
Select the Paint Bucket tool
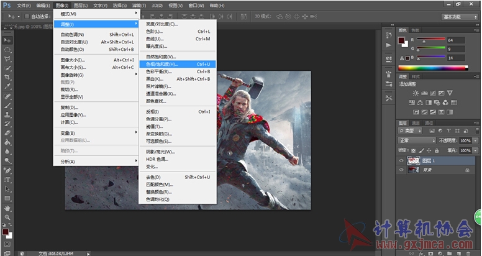(x=7, y=142)
